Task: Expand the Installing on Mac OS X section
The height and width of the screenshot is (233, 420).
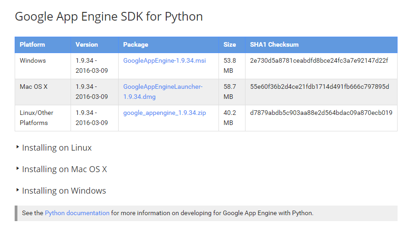Action: click(x=61, y=169)
